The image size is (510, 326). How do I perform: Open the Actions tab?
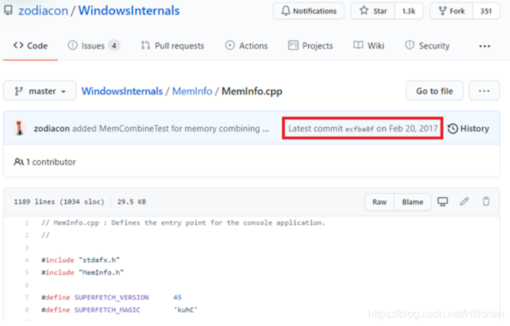(x=246, y=46)
